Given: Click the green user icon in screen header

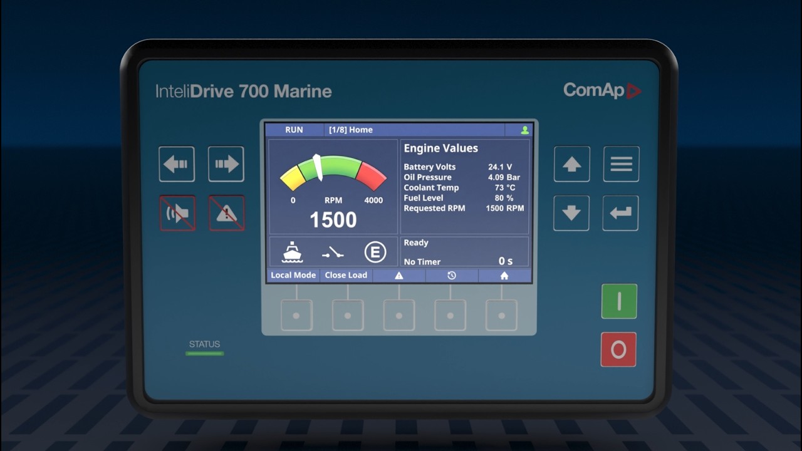Looking at the screenshot, I should (x=525, y=130).
